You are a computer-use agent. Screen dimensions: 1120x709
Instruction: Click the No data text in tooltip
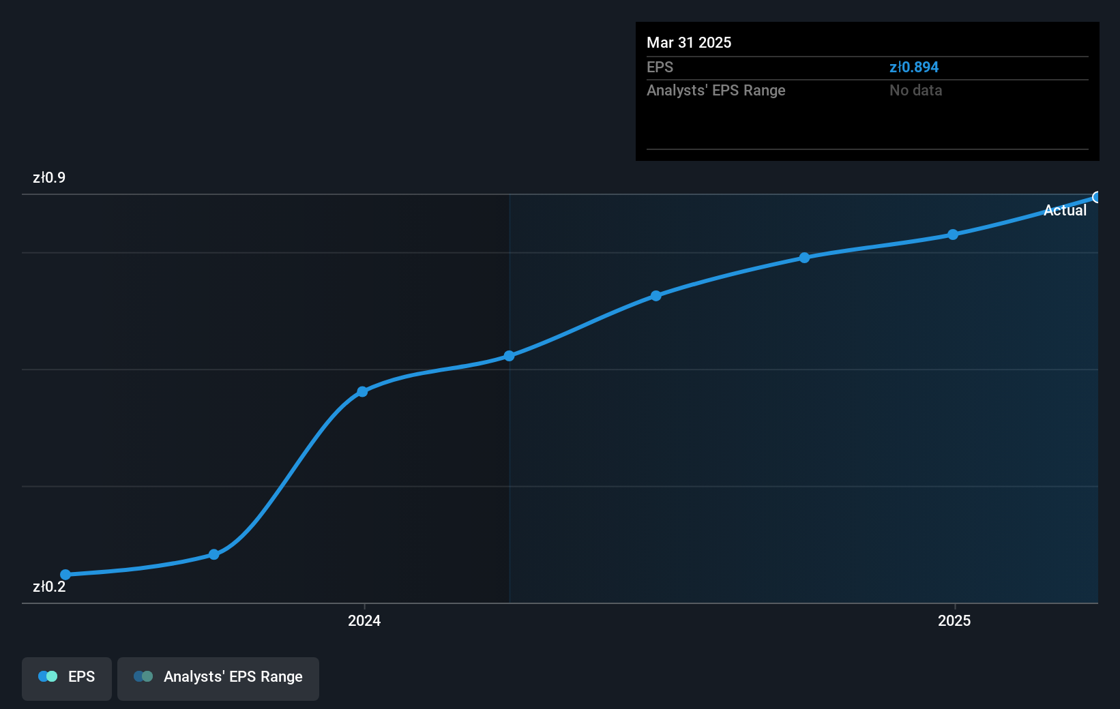915,90
